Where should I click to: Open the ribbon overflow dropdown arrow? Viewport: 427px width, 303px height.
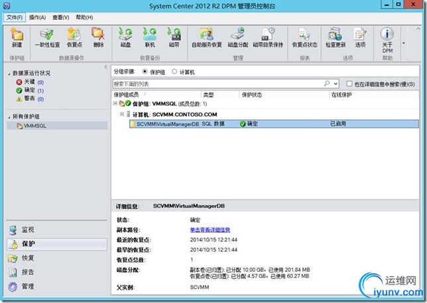point(404,43)
